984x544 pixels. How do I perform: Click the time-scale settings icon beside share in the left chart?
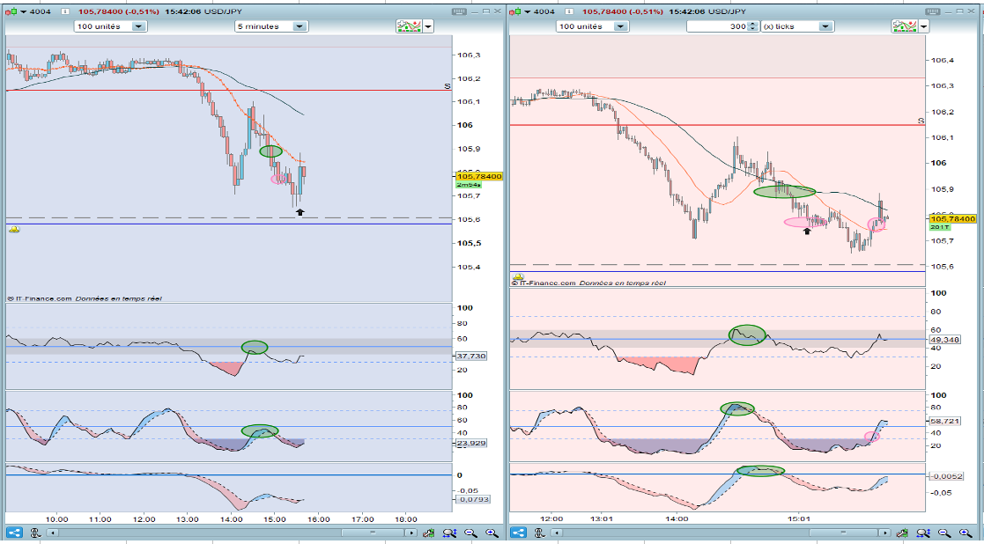pos(36,533)
